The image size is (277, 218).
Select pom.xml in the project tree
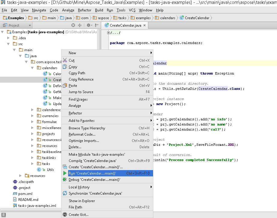pyautogui.click(x=25, y=194)
